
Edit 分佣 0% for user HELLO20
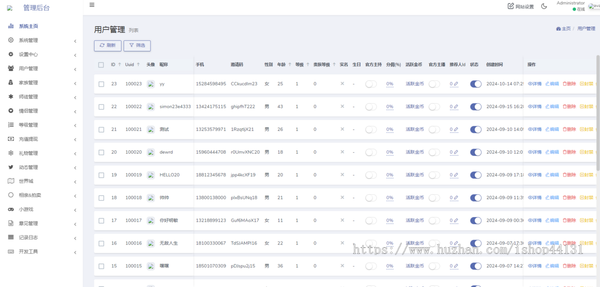tap(389, 175)
